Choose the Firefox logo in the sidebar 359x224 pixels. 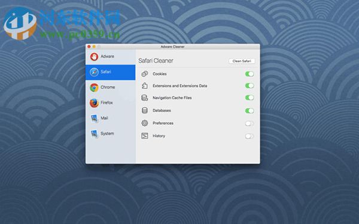(x=94, y=103)
